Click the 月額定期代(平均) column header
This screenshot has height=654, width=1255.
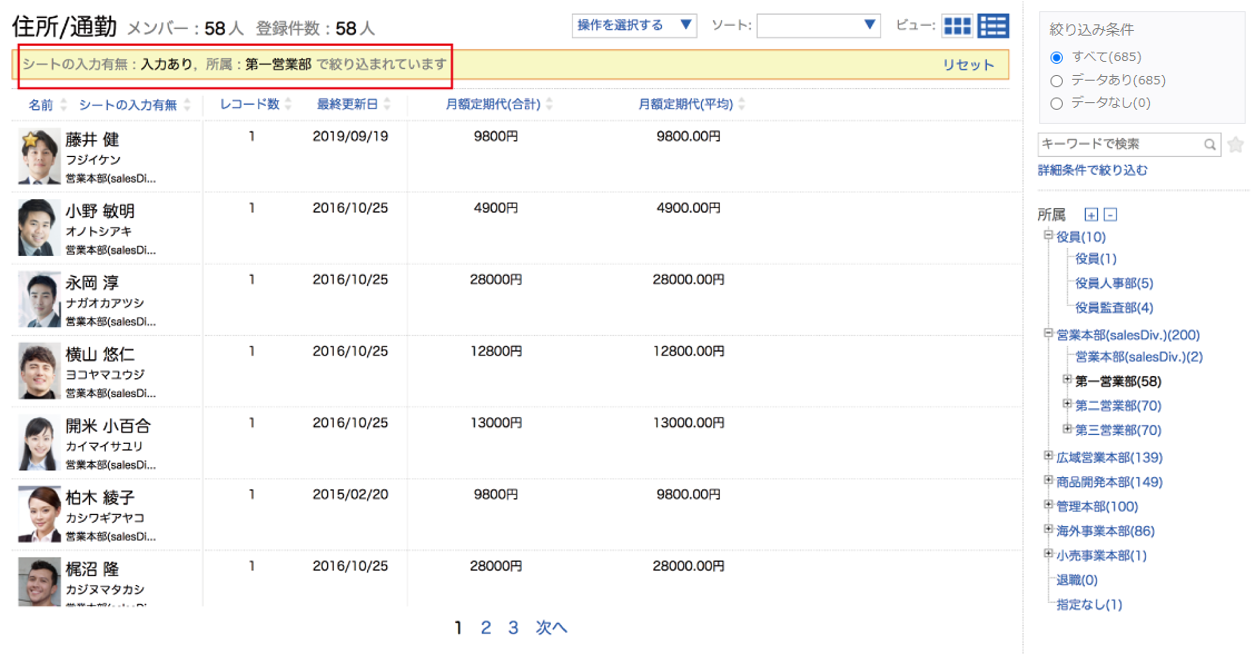(685, 104)
